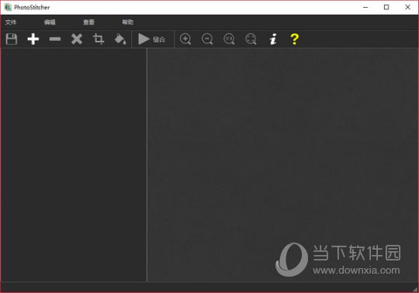Clear all images with X icon
This screenshot has width=419, height=293.
77,39
